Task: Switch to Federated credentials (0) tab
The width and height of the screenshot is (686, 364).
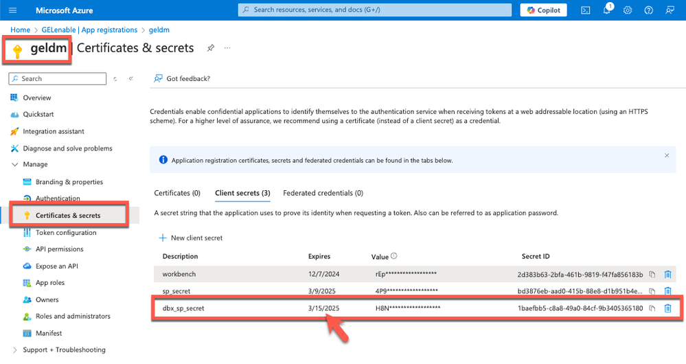Action: (323, 194)
